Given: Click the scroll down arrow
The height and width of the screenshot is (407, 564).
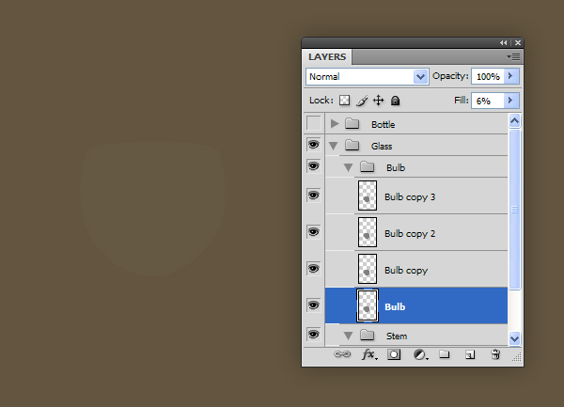Looking at the screenshot, I should (x=515, y=338).
